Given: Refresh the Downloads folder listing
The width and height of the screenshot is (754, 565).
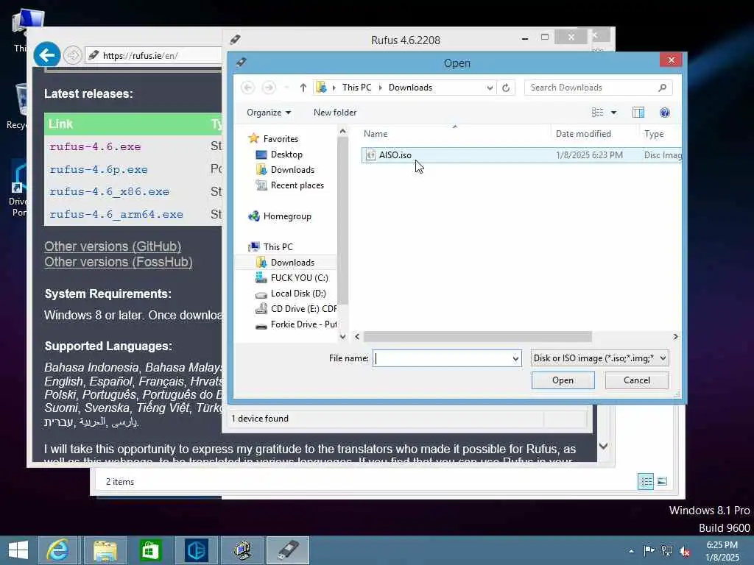Looking at the screenshot, I should point(506,88).
